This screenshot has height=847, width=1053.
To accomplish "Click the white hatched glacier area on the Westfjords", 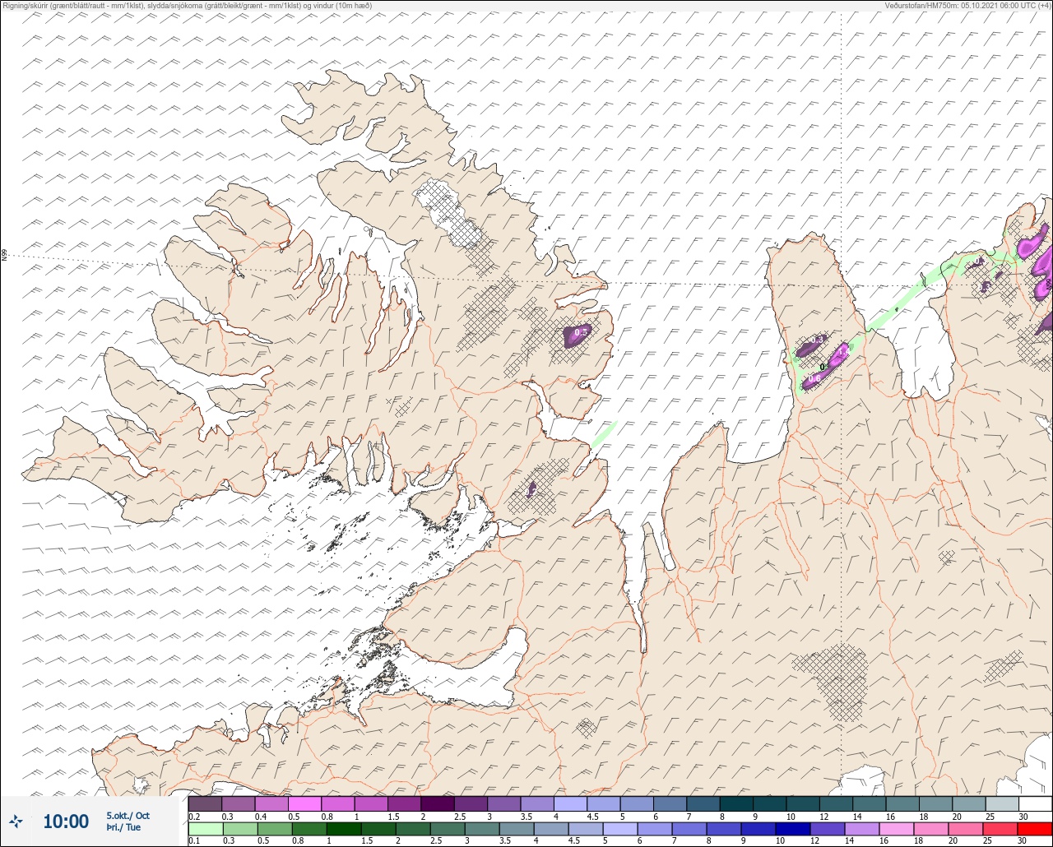I will [x=447, y=212].
